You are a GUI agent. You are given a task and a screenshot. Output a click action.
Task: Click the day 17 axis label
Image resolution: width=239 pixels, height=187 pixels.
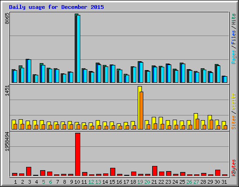pos(127,182)
